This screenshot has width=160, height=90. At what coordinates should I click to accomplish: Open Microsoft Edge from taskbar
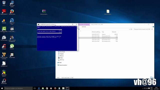pyautogui.click(x=39, y=88)
